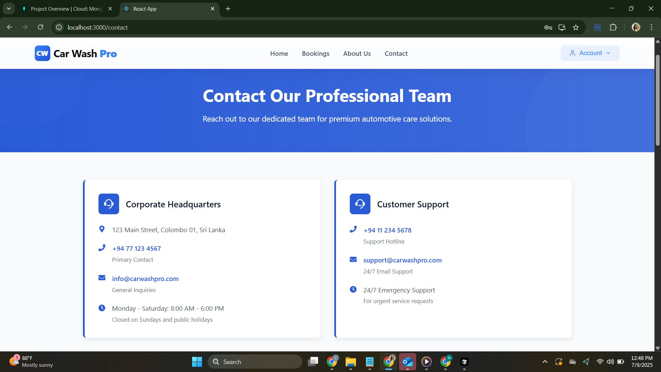
Task: Switch to the Project Overview tab
Action: 66,9
